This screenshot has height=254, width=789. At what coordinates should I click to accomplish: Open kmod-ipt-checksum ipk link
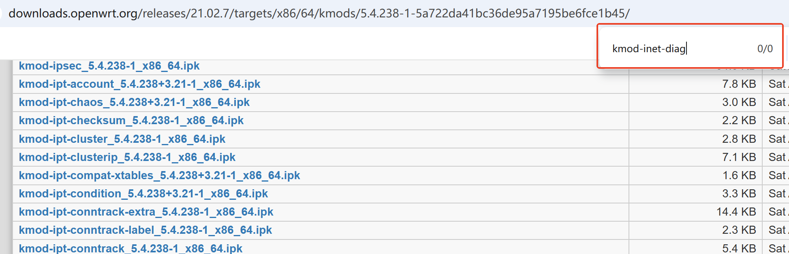click(x=131, y=121)
